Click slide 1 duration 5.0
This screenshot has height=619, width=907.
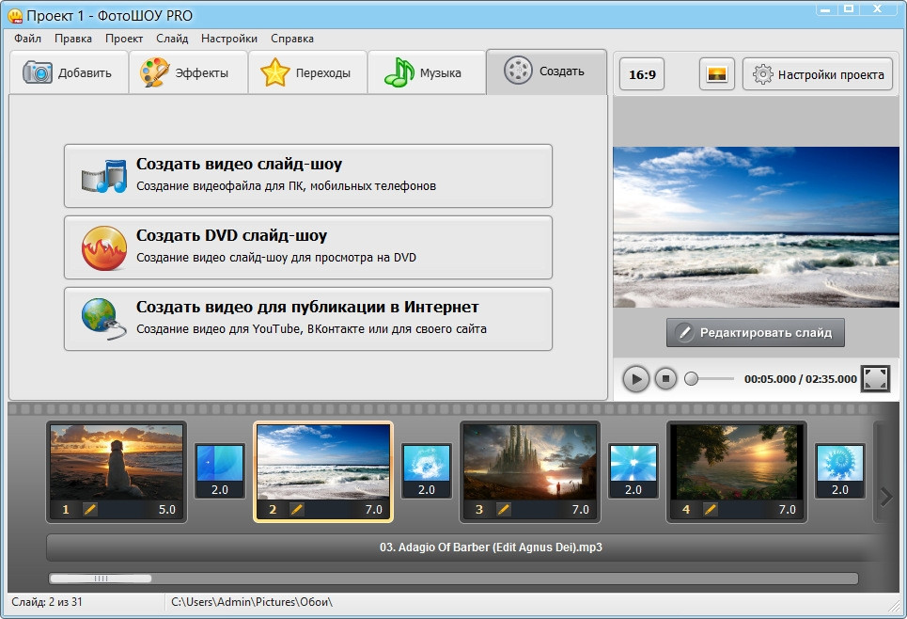(x=167, y=510)
